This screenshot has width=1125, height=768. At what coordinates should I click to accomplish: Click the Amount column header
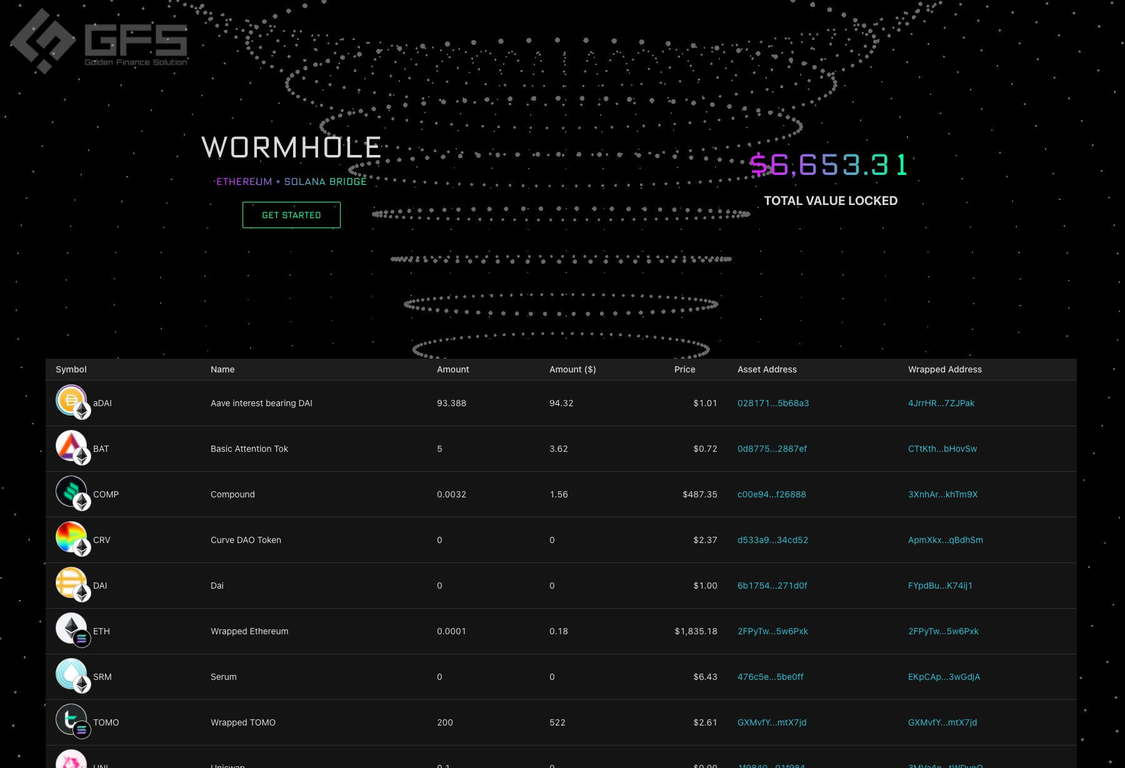pyautogui.click(x=453, y=369)
